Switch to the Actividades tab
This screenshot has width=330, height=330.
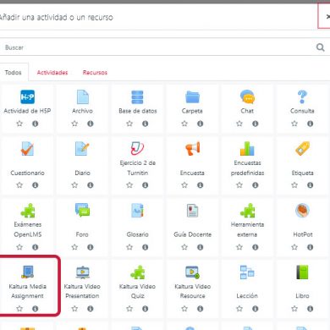tap(52, 73)
